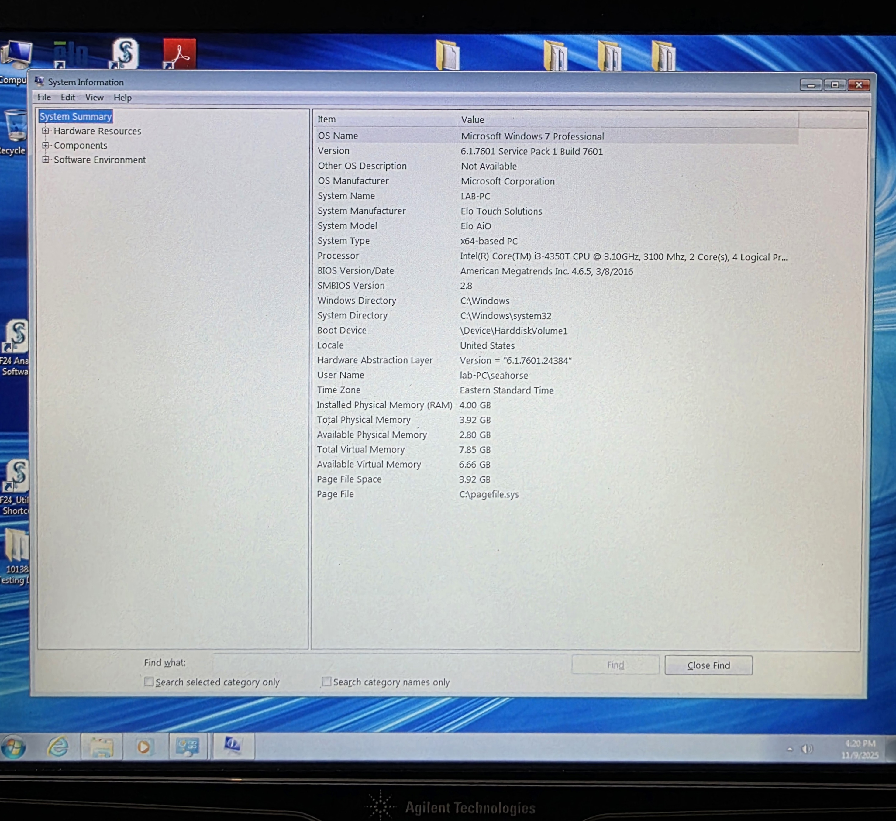This screenshot has width=896, height=821.
Task: Open the File Explorer taskbar icon
Action: (101, 747)
